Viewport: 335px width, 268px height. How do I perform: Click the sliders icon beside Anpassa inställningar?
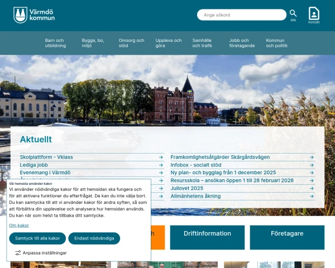pyautogui.click(x=18, y=253)
